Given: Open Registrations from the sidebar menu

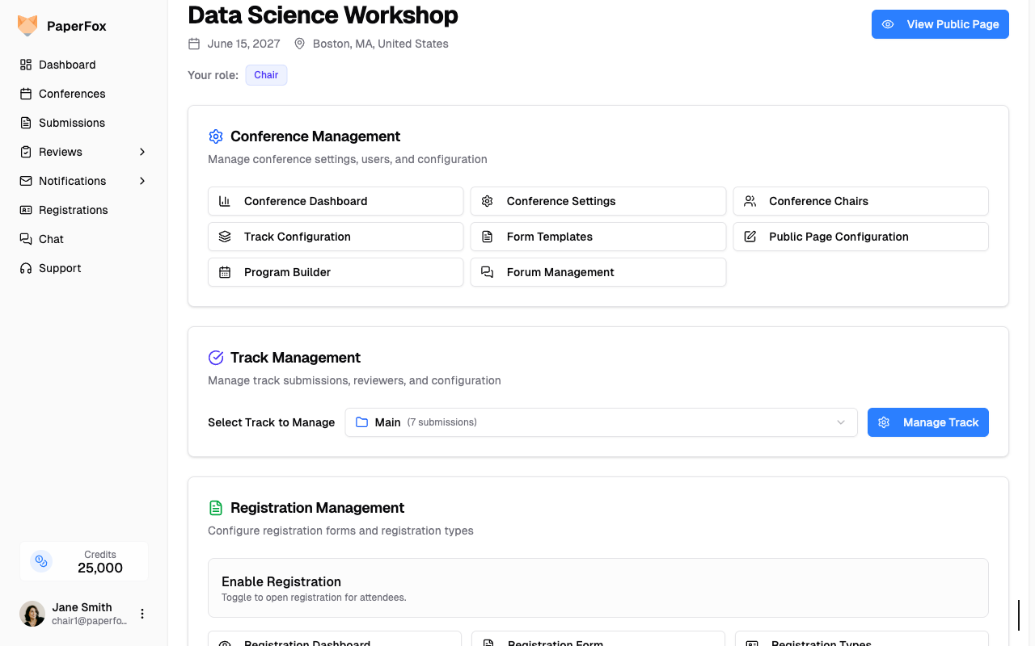Looking at the screenshot, I should [x=73, y=210].
